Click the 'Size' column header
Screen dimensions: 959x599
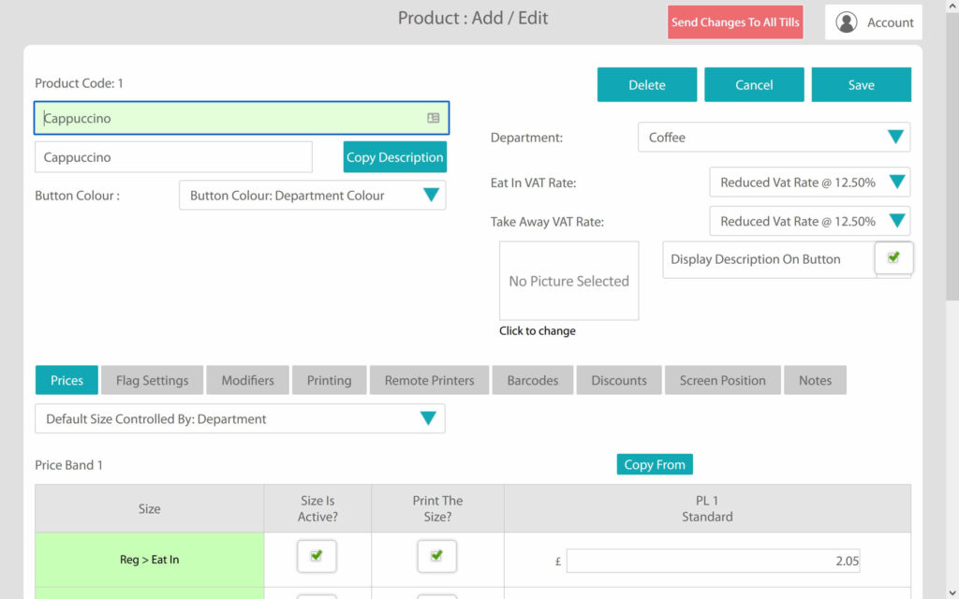[149, 508]
